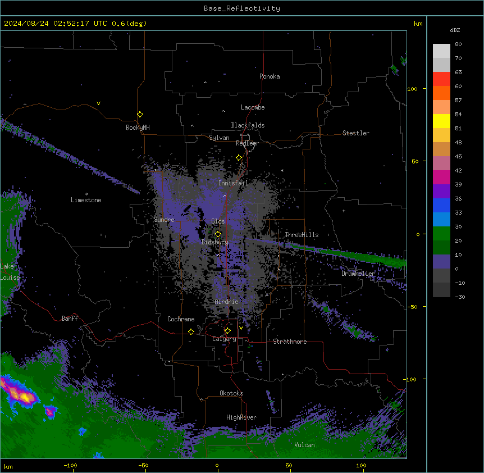The image size is (484, 473).
Task: Click the RockyMH label
Action: pos(138,128)
